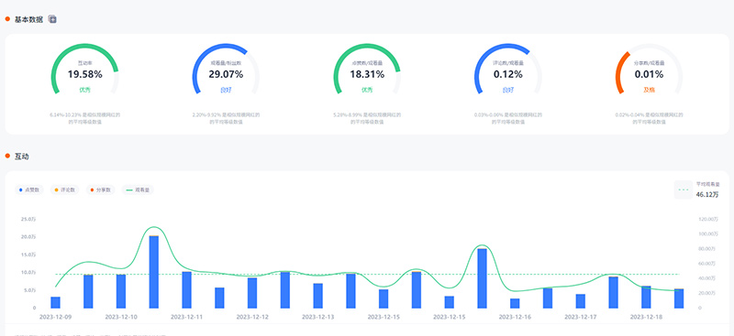Click the 0.12% value
Screen dimensions: 734x336
[508, 74]
